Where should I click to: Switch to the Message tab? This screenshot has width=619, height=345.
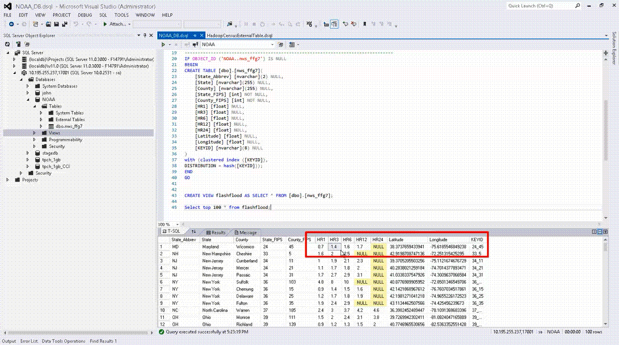click(245, 232)
